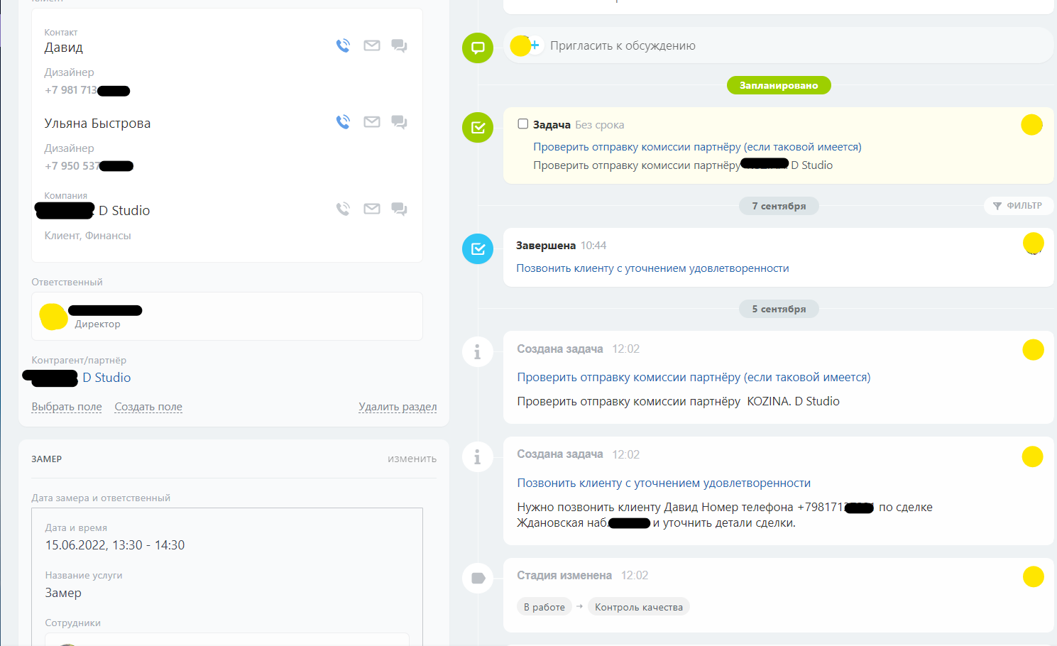Click green task icon for planned task

point(478,127)
